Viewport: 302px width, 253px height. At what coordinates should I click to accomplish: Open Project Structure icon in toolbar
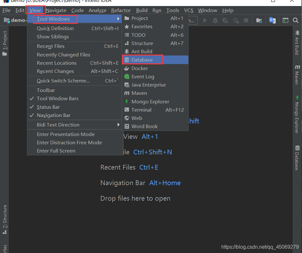[259, 20]
